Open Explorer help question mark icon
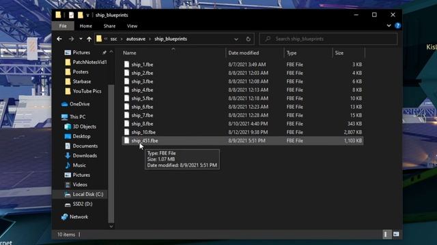 397,26
